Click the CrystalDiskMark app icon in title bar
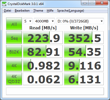Image resolution: width=110 pixels, height=100 pixels. (x=4, y=4)
